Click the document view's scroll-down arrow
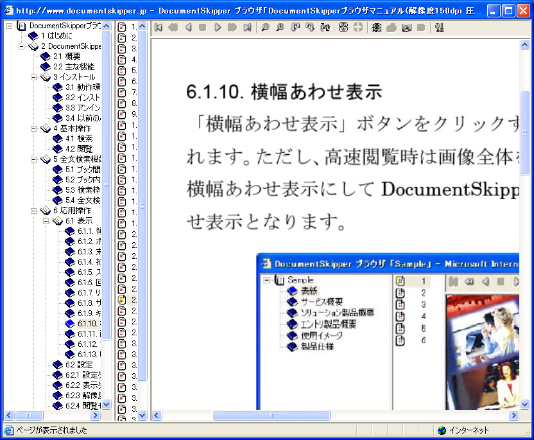The width and height of the screenshot is (534, 440). 525,405
